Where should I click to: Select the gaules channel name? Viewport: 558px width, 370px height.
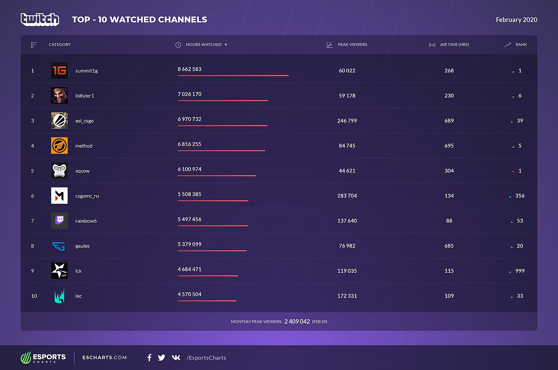(x=82, y=246)
